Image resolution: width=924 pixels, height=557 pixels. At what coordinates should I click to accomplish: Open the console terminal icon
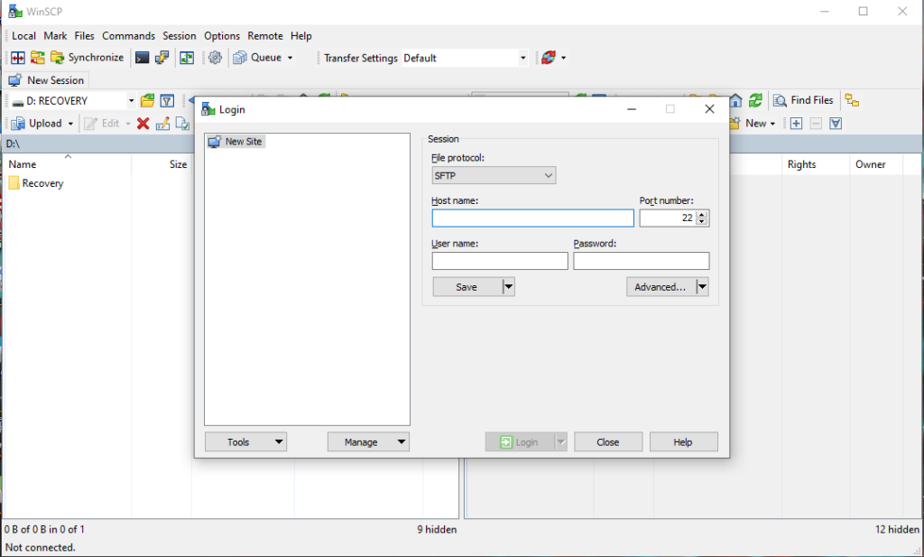pyautogui.click(x=142, y=58)
